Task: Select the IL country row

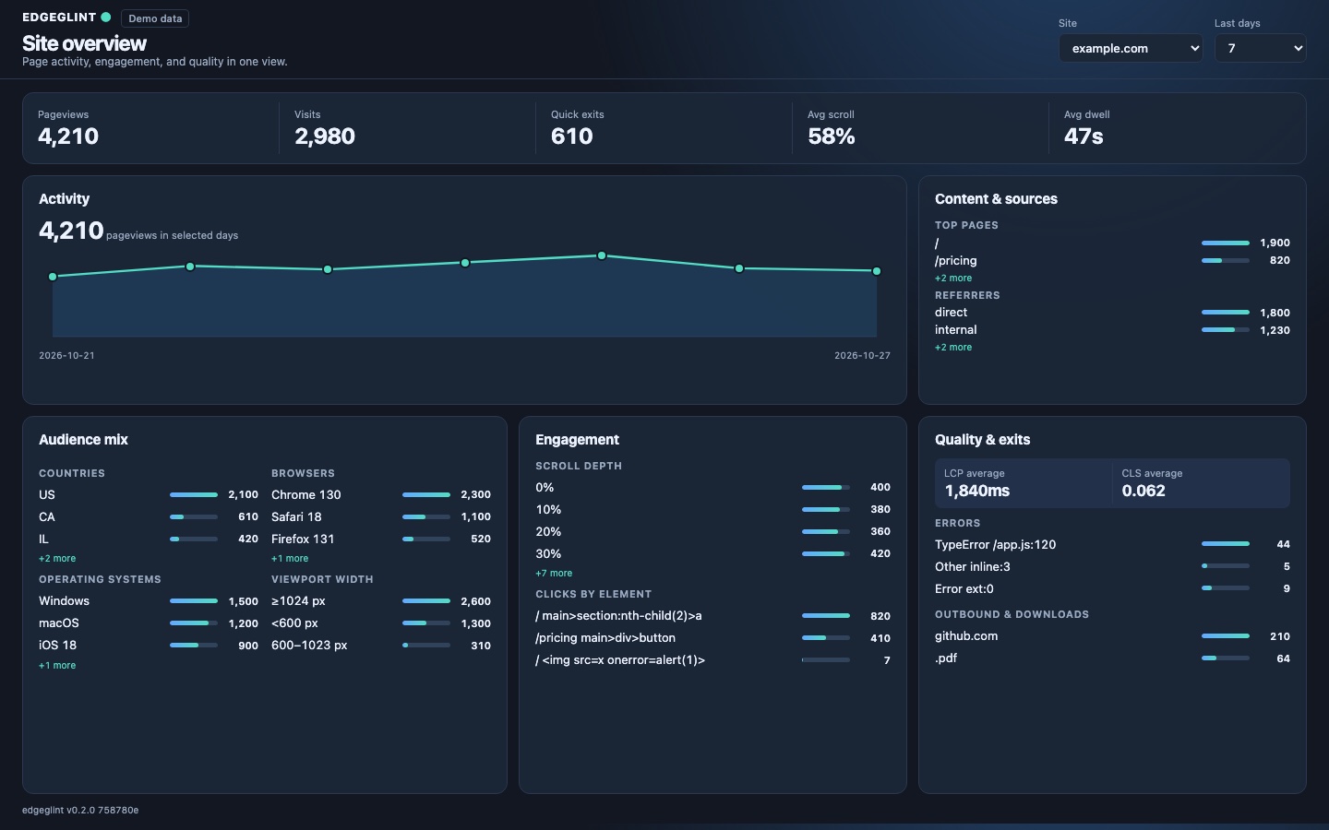Action: pos(149,539)
